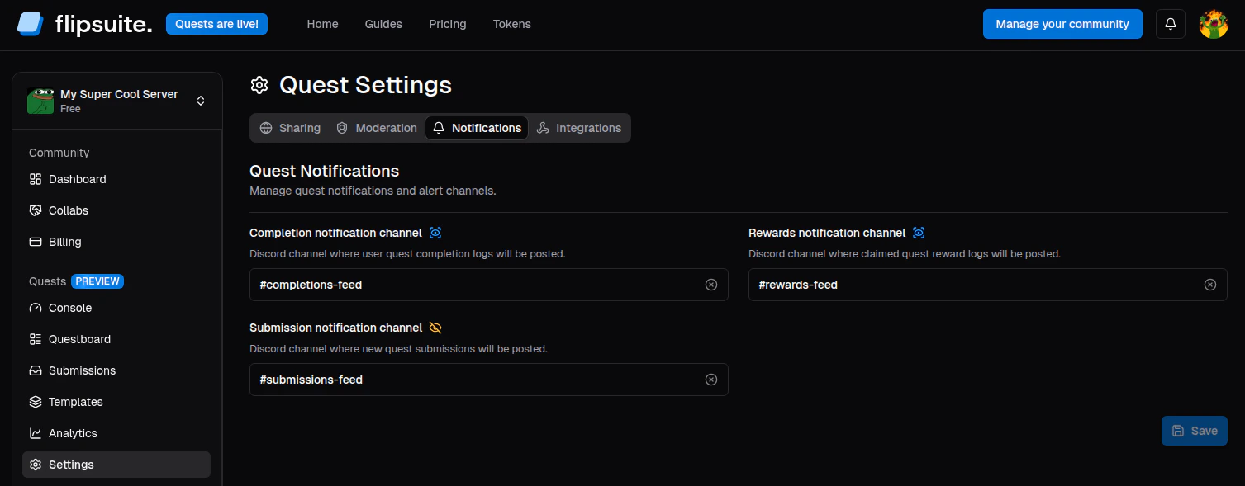Viewport: 1245px width, 486px height.
Task: Open the user avatar profile menu
Action: click(1214, 24)
